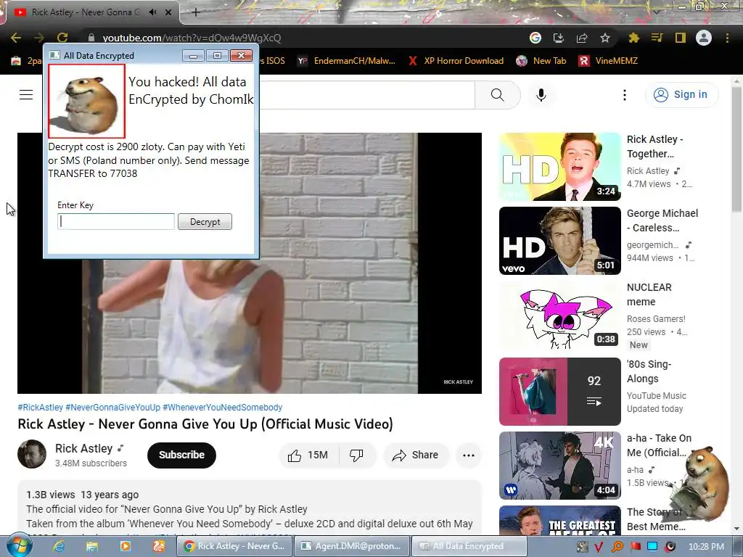Bookmark this page with the star icon

tap(604, 38)
